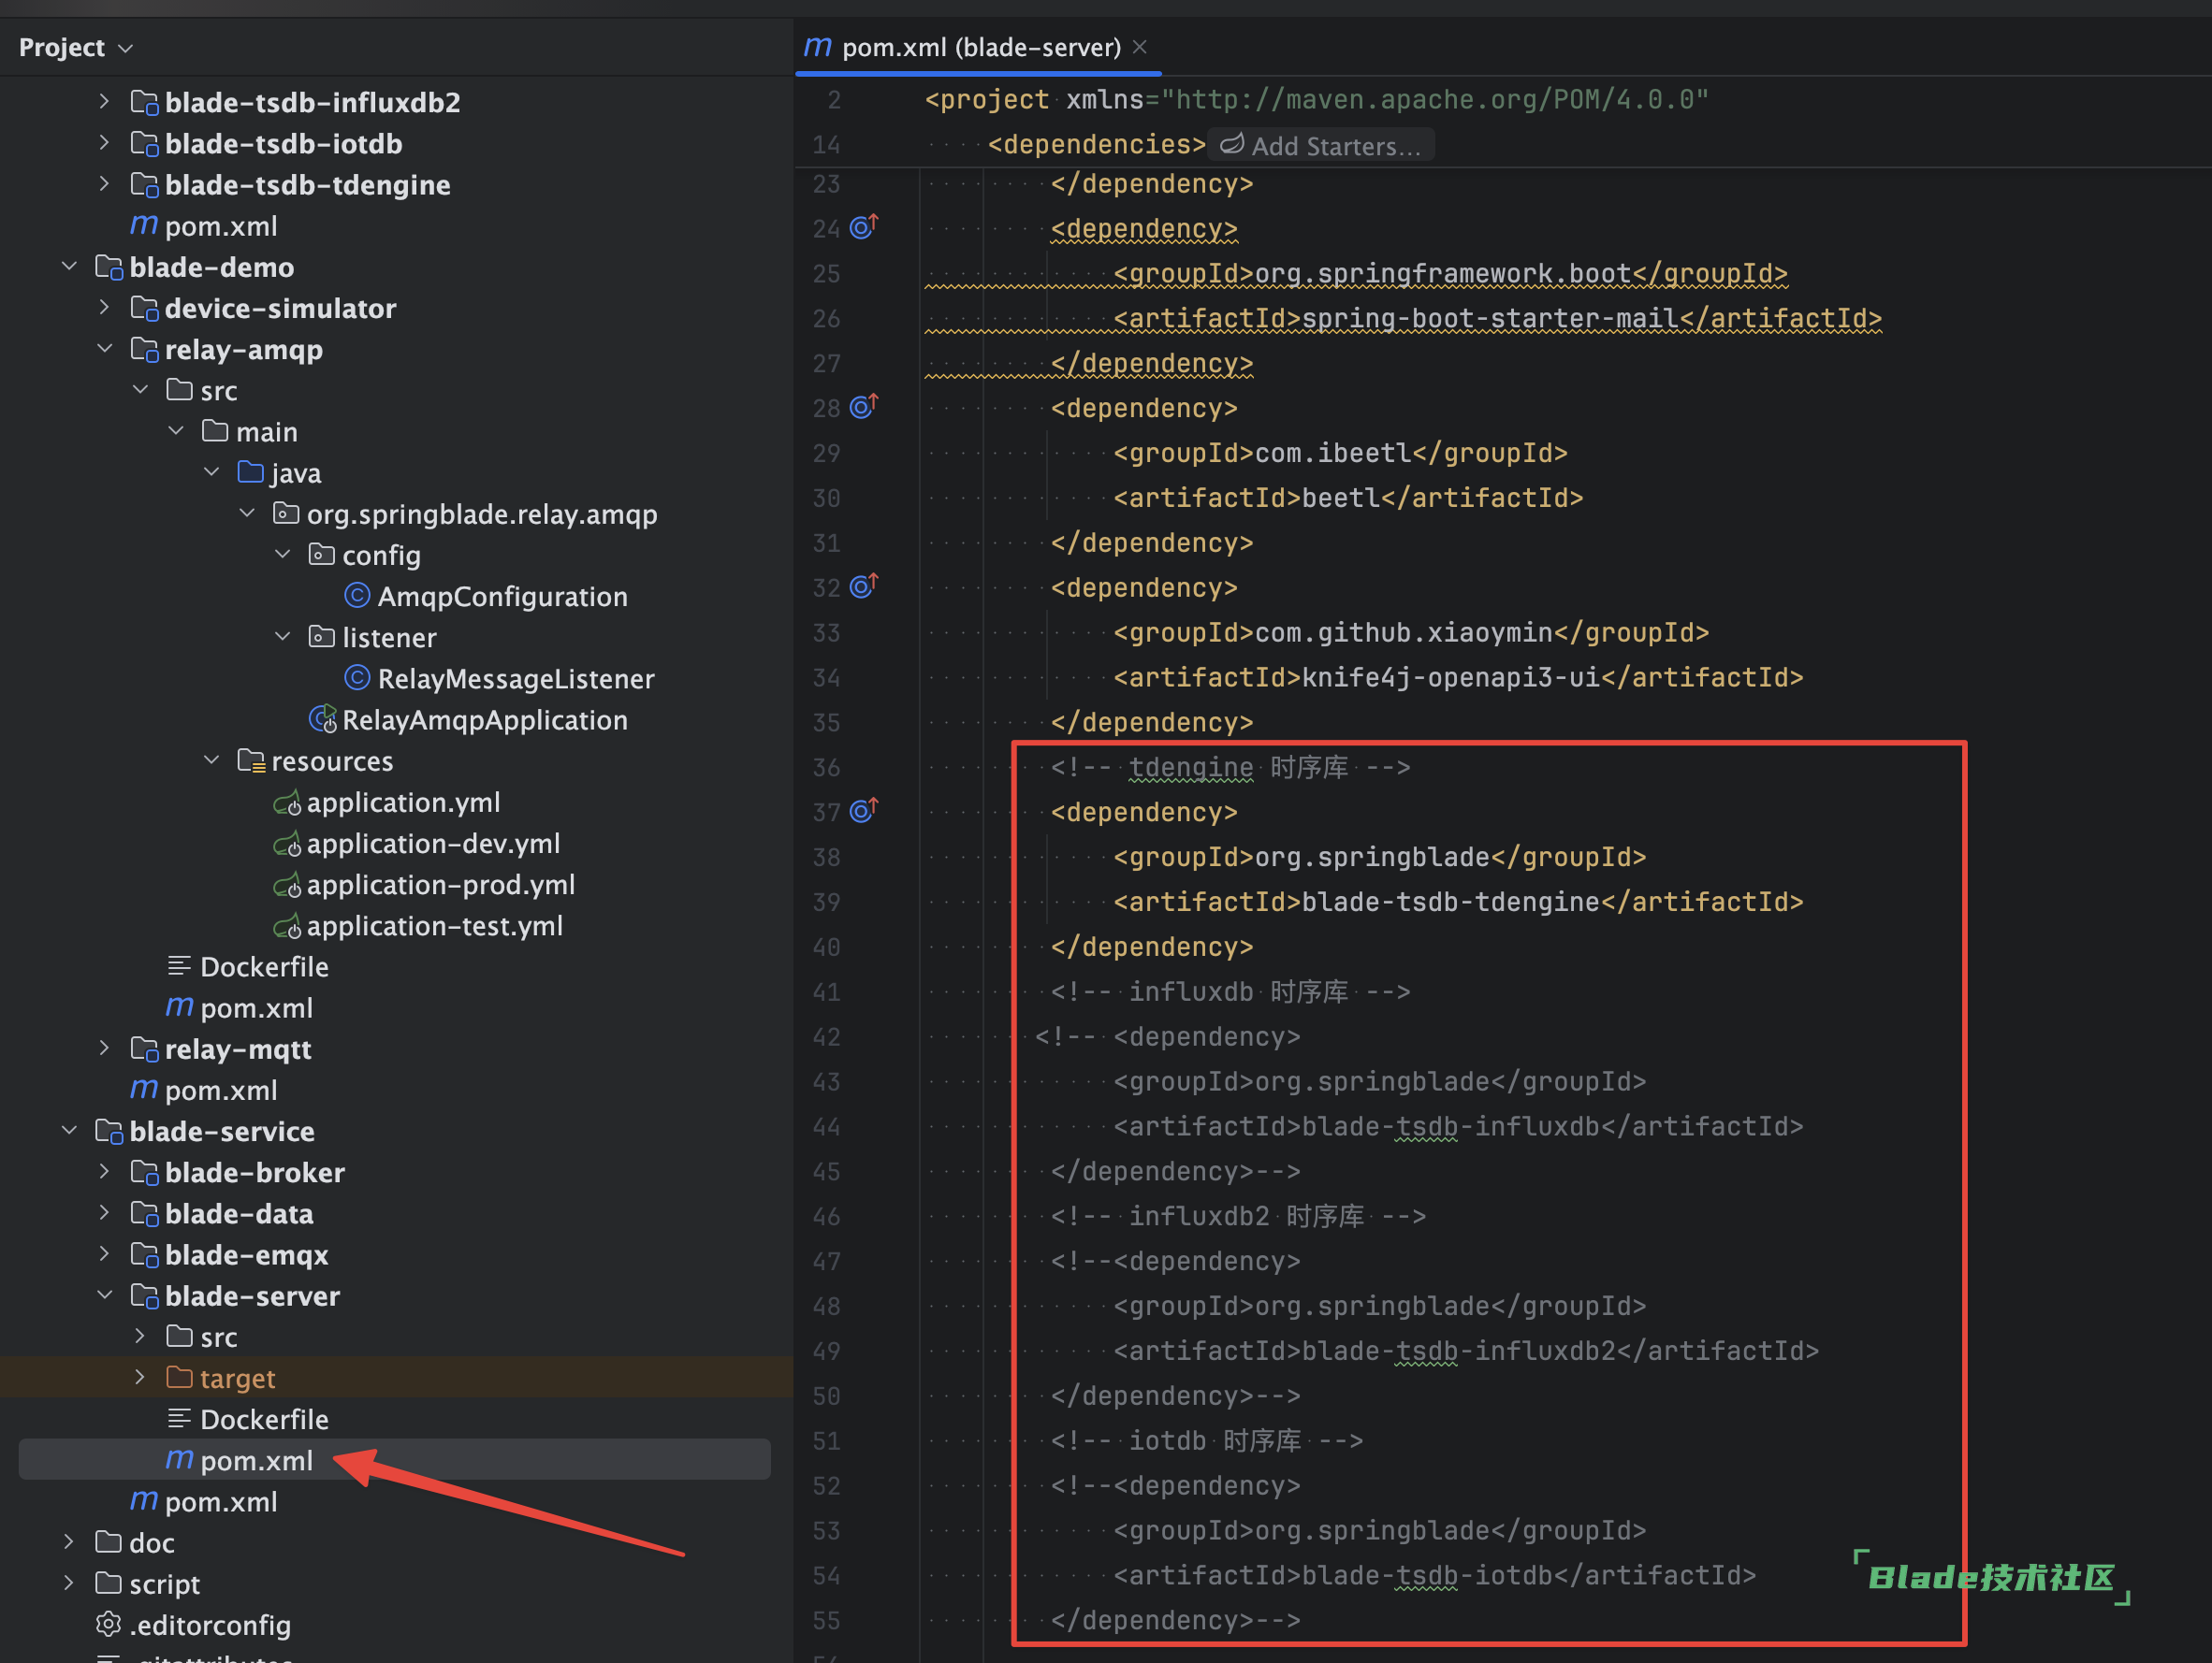Screen dimensions: 2212x1663
Task: Open the blade-service pom.xml
Action: [x=204, y=1501]
